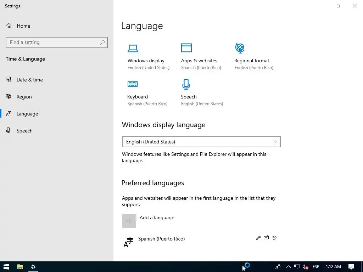Open the Speech microphone tile icon
Viewport: 363px width, 272px height.
pos(186,84)
